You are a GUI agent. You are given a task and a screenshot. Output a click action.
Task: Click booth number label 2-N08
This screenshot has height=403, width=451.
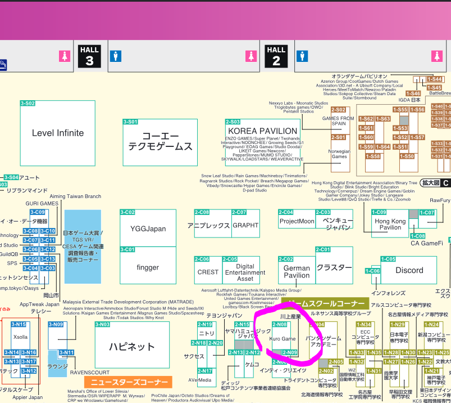coord(280,324)
